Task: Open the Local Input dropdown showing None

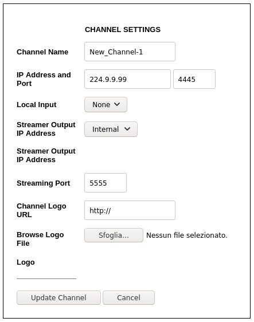Action: point(105,104)
